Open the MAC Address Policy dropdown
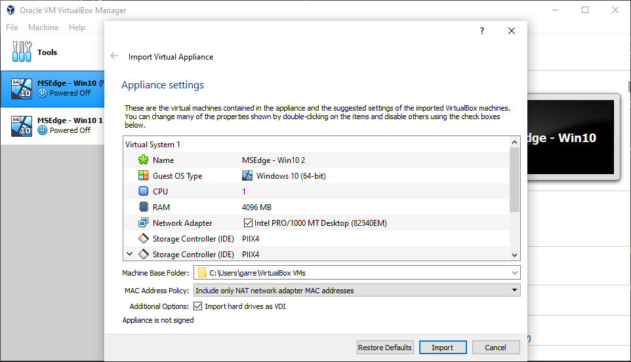 pyautogui.click(x=514, y=290)
